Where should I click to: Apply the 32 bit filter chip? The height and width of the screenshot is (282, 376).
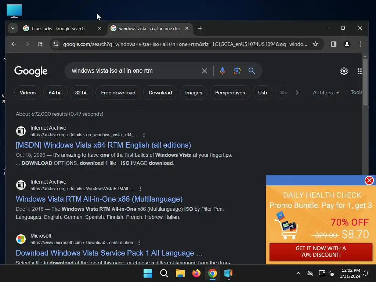pyautogui.click(x=82, y=93)
